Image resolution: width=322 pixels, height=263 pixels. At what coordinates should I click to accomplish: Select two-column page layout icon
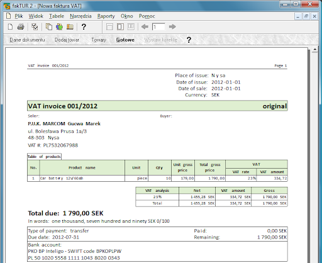(120, 27)
